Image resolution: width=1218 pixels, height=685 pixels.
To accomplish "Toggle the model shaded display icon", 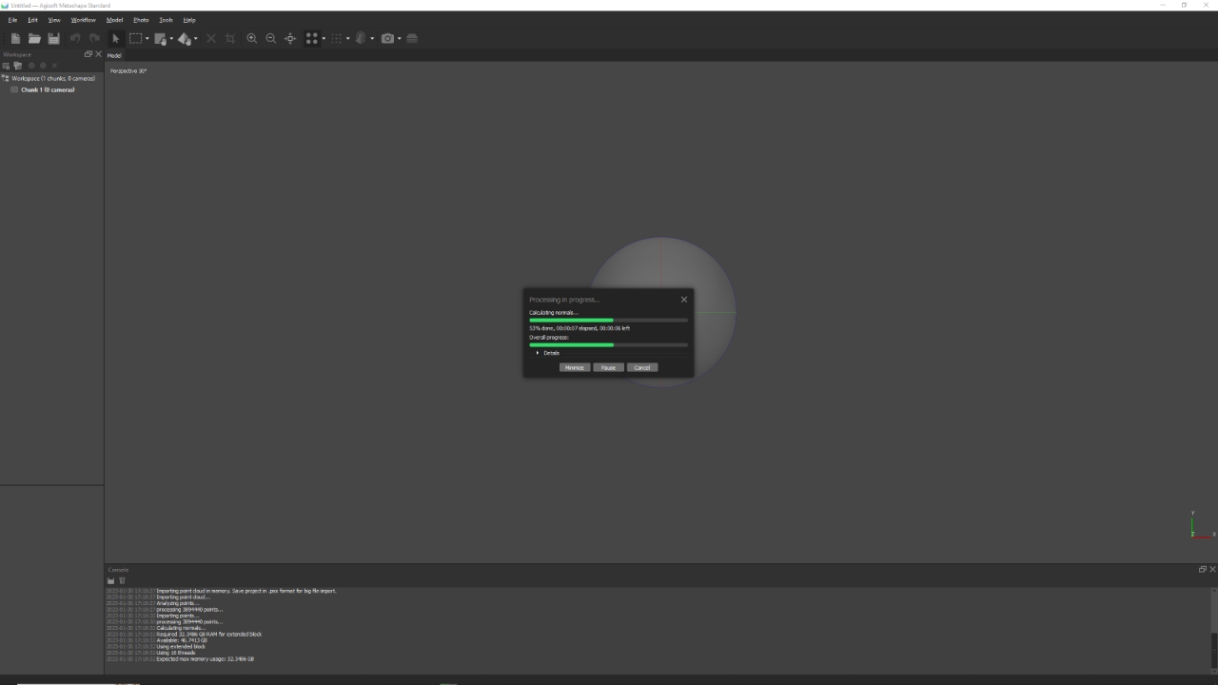I will tap(361, 38).
